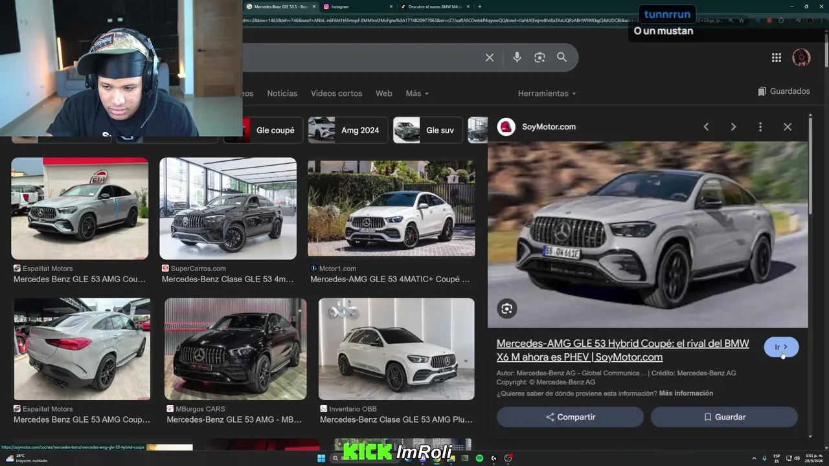Open the Windows Start menu
This screenshot has height=466, width=829.
321,458
